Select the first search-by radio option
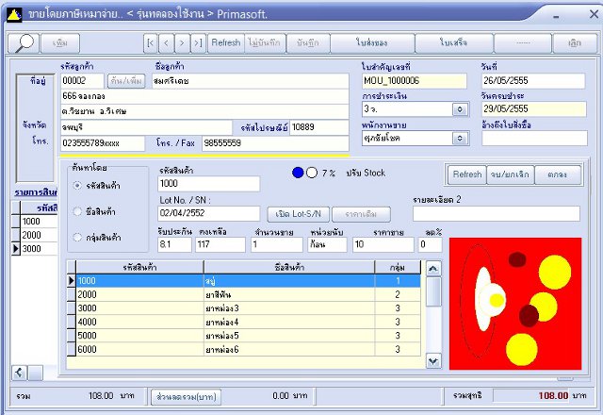 (77, 186)
